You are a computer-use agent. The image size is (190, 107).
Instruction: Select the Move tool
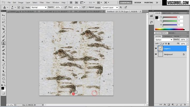click(x=3, y=16)
